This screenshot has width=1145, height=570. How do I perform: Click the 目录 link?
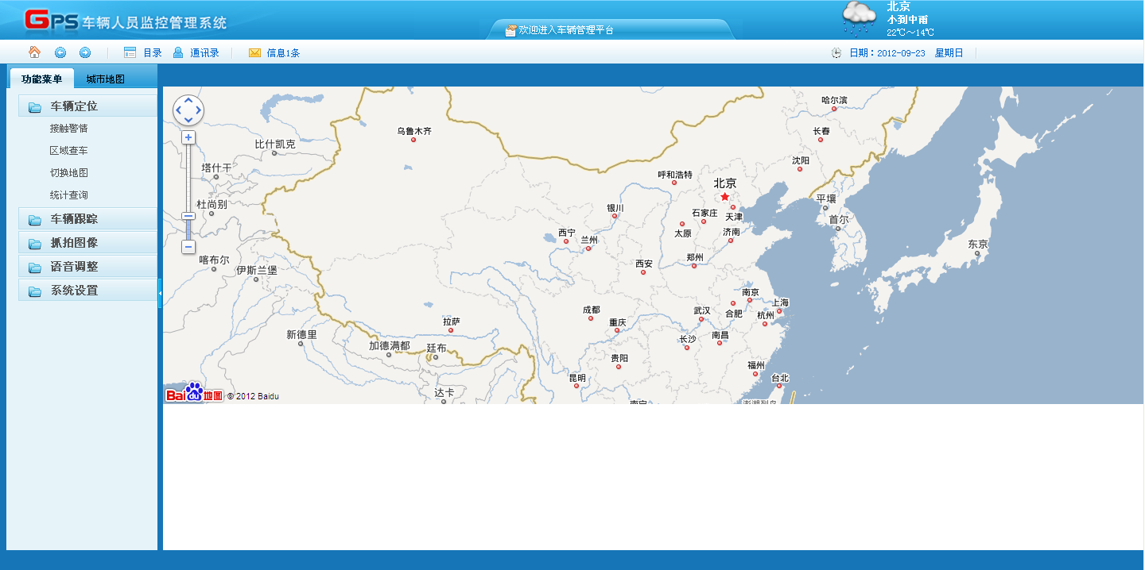[x=153, y=53]
